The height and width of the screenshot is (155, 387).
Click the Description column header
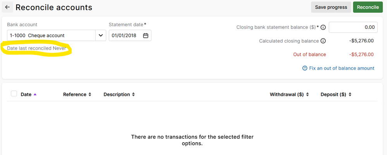click(117, 94)
